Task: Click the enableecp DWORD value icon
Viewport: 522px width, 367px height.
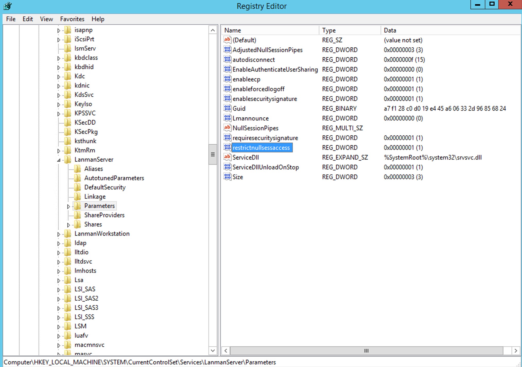Action: 227,79
